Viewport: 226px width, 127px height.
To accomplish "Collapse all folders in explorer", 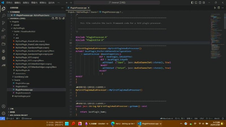I will 63,18.
